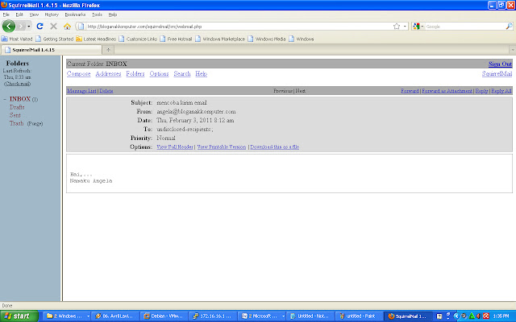516x322 pixels.
Task: Open Most Visited bookmarks folder
Action: [x=17, y=39]
